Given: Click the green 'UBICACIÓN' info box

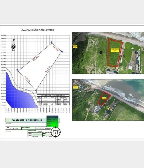Looking at the screenshot, I should click(x=52, y=121).
